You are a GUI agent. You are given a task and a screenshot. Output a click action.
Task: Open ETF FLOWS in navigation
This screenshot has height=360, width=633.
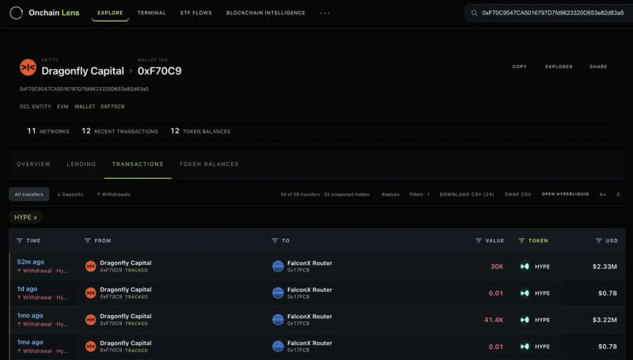pos(196,13)
